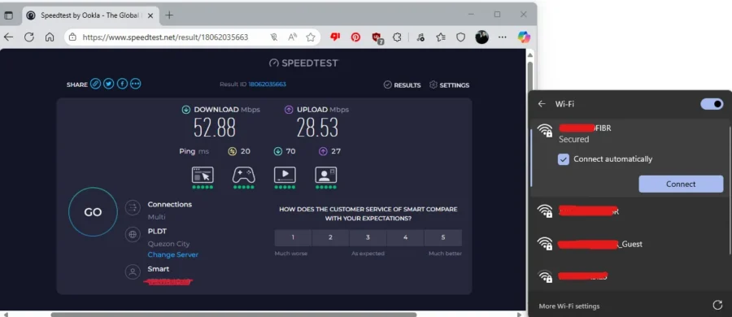Open a new browser tab

click(169, 15)
